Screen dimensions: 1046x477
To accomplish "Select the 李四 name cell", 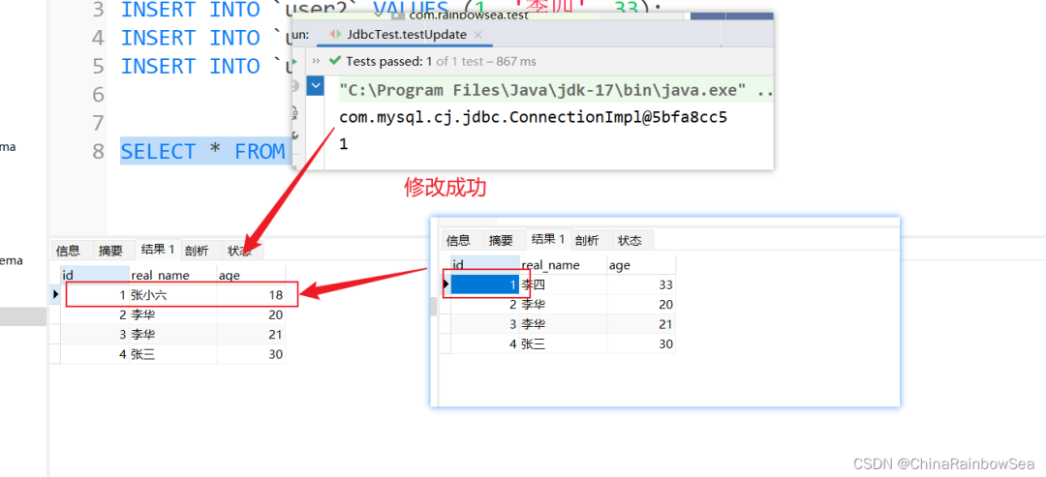I will coord(564,285).
